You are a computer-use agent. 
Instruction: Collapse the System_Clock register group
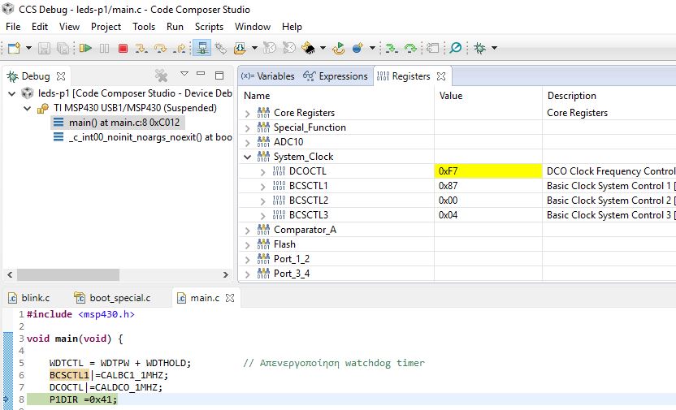tap(248, 157)
